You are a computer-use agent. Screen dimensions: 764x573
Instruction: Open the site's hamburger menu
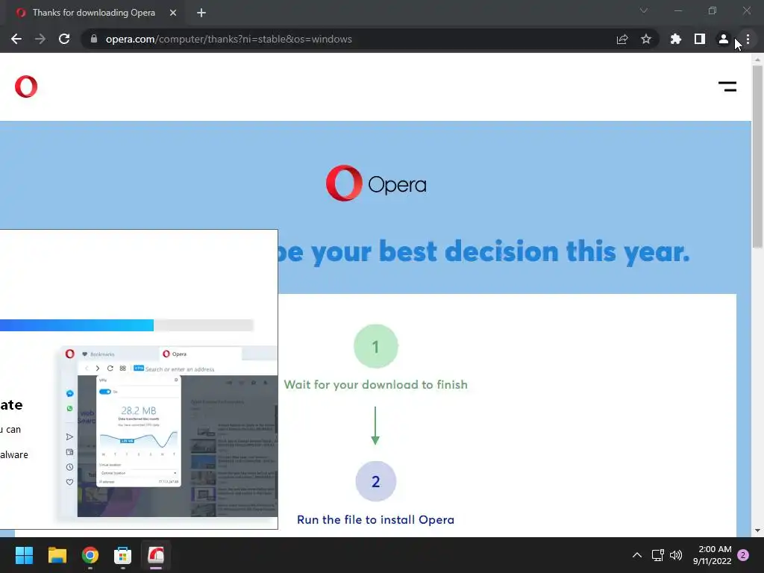click(x=727, y=87)
